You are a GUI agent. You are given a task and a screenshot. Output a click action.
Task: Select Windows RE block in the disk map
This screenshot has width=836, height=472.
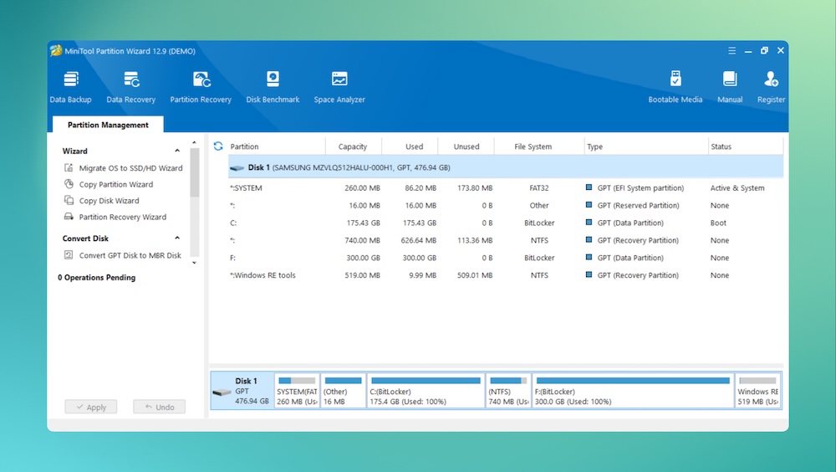(x=757, y=391)
